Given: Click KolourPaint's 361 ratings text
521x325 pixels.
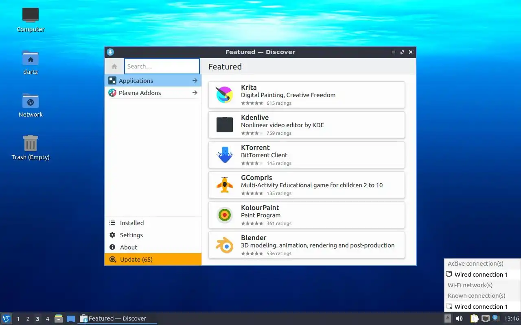Looking at the screenshot, I should click(279, 223).
